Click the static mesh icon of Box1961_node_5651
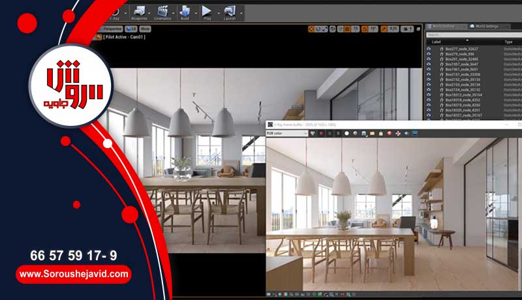Image resolution: width=522 pixels, height=300 pixels. click(441, 70)
